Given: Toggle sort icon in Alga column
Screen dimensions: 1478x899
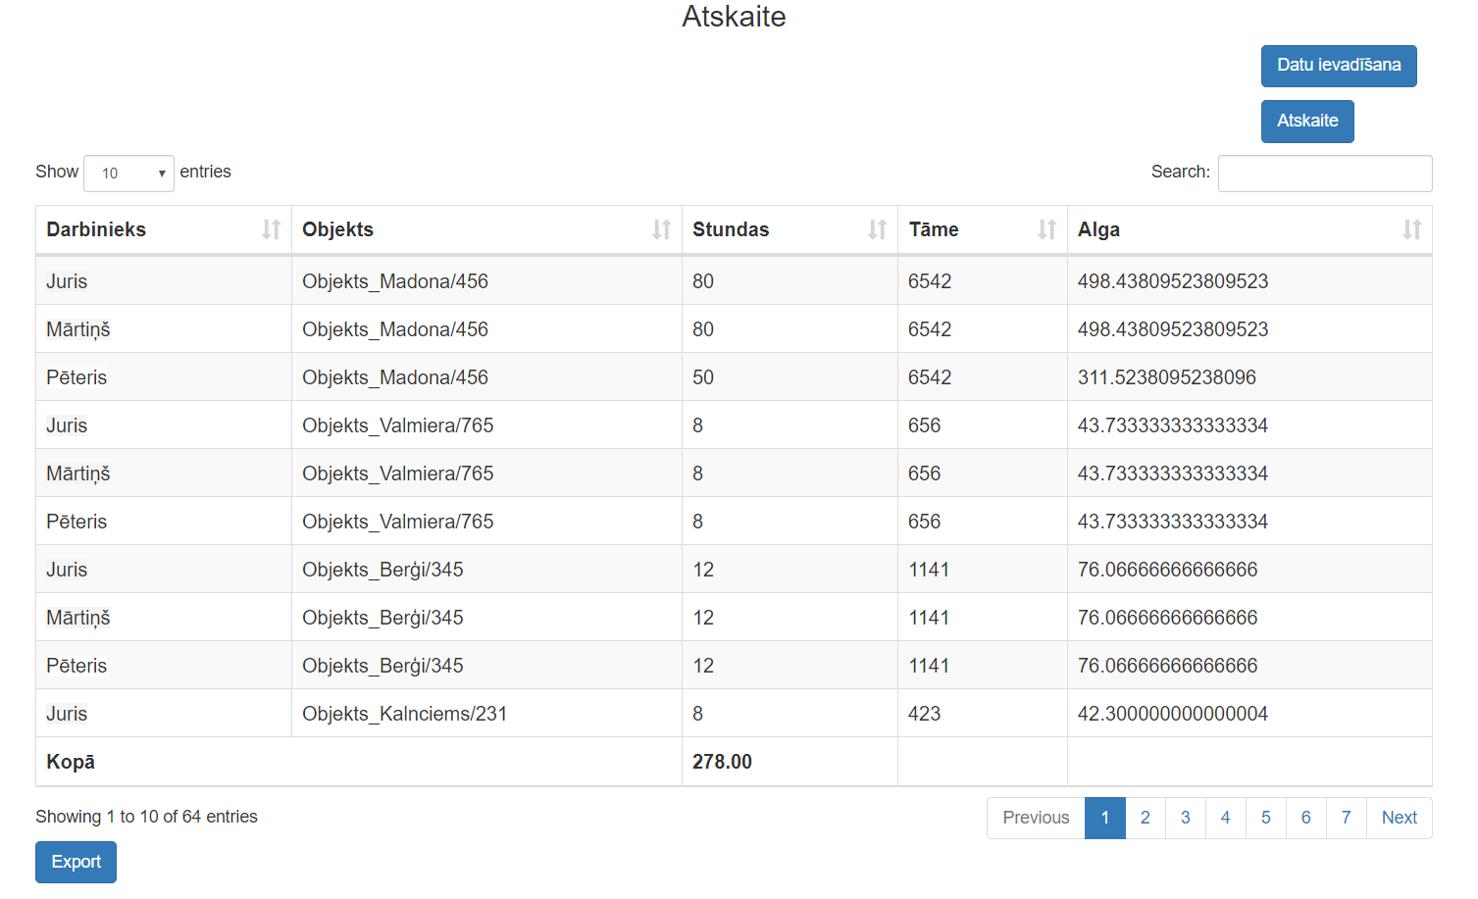Looking at the screenshot, I should click(1411, 229).
